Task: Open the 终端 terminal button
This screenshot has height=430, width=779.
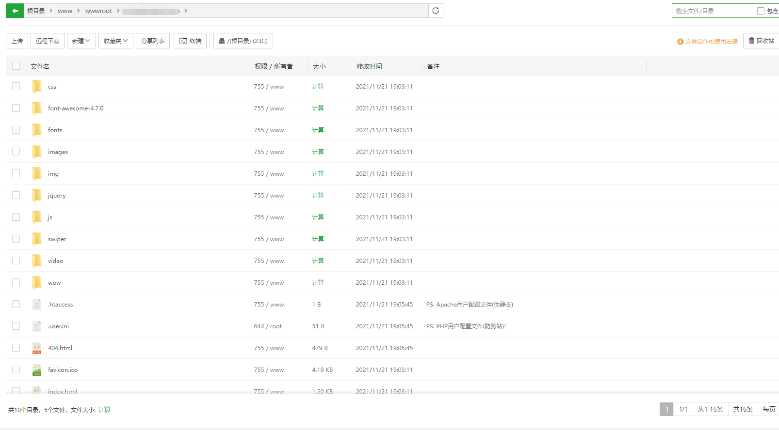Action: pos(190,41)
